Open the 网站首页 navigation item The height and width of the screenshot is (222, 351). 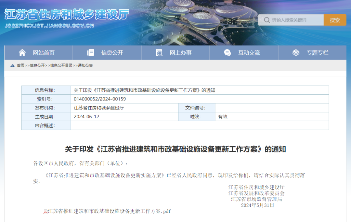tap(44, 53)
